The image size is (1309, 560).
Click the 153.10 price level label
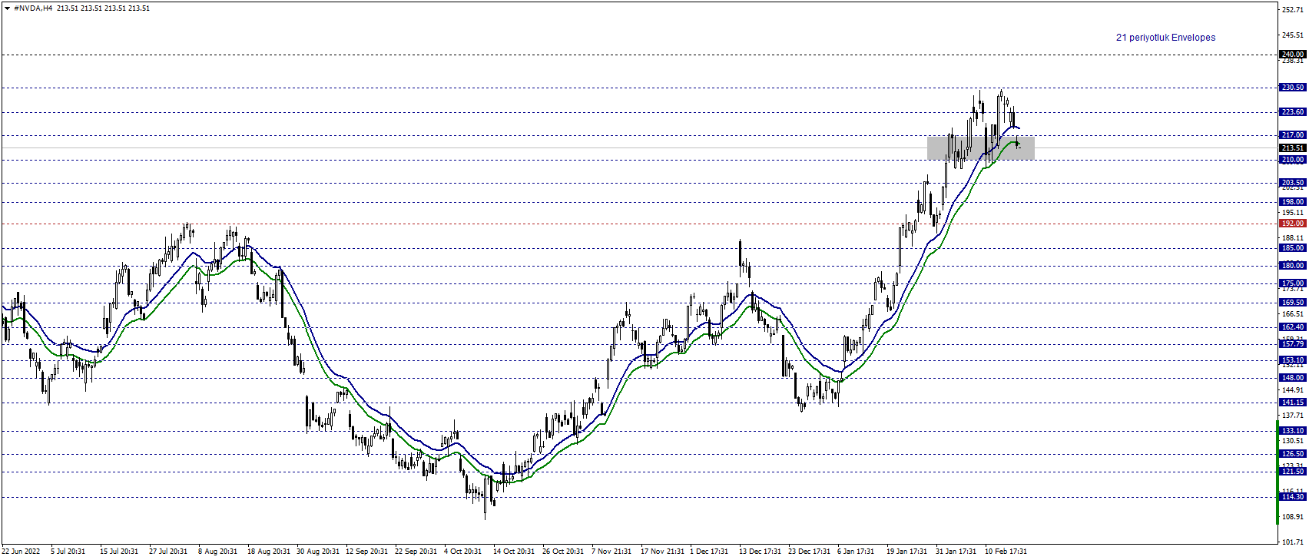coord(1292,360)
